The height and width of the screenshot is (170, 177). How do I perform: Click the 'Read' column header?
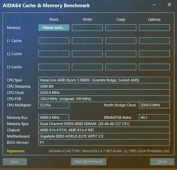54,19
